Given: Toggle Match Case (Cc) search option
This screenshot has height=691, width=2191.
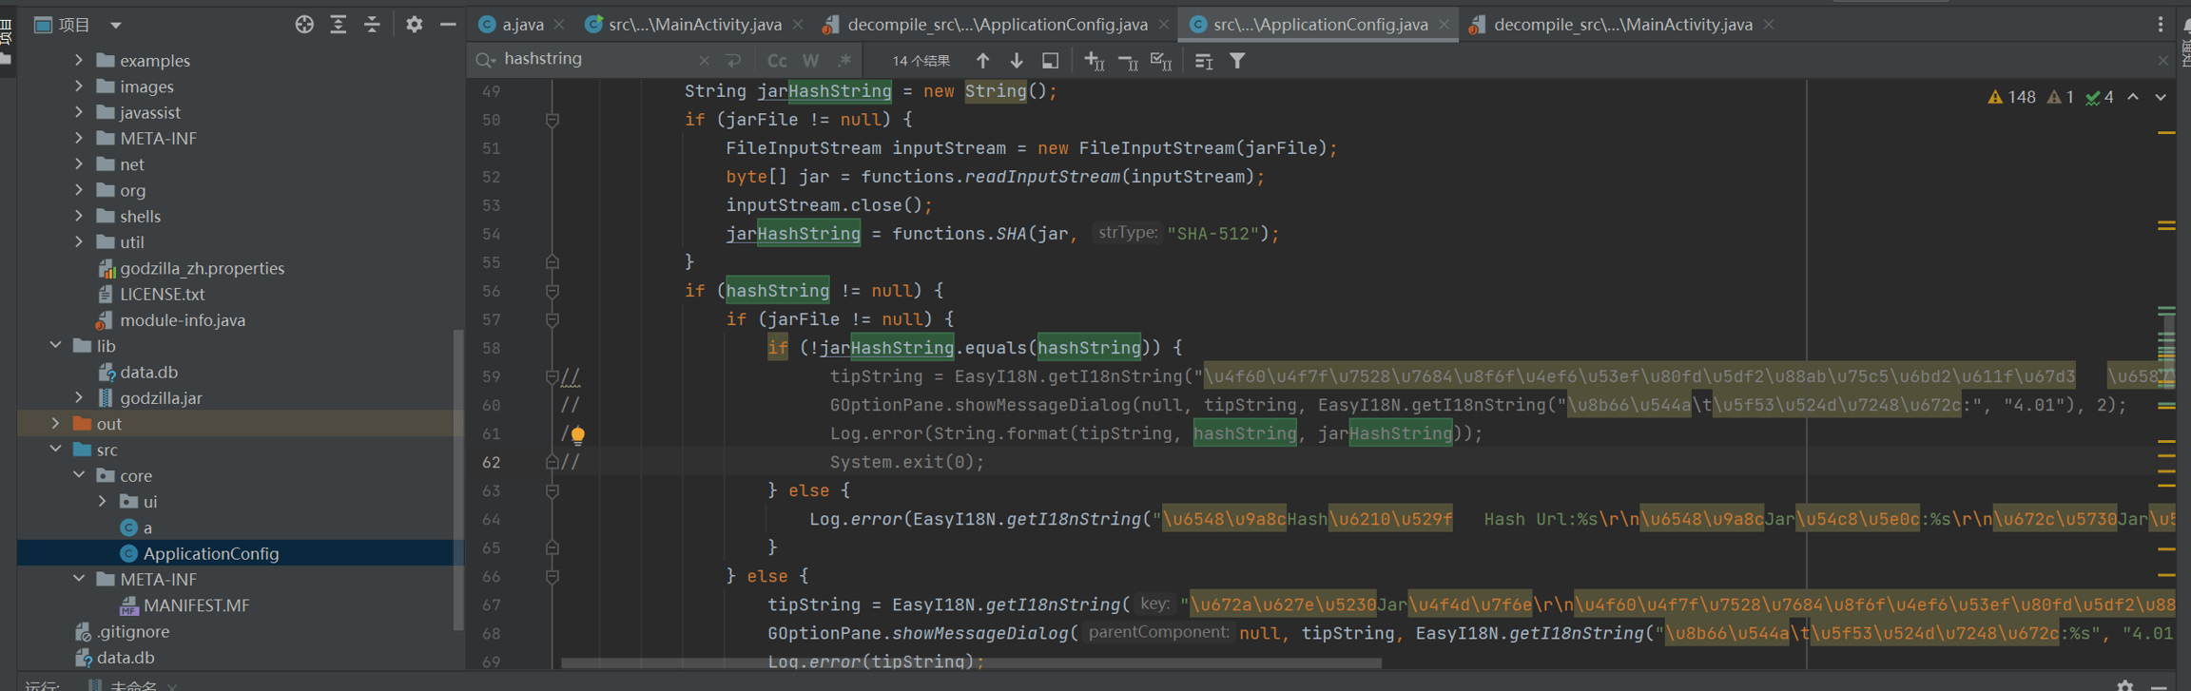Looking at the screenshot, I should 777,61.
